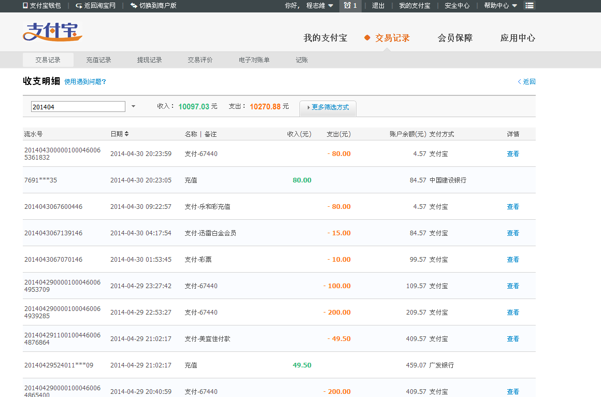Click the 返回淘宝网 return icon

79,6
